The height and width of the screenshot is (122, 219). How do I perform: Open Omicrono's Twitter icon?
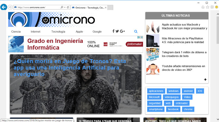click(x=117, y=31)
